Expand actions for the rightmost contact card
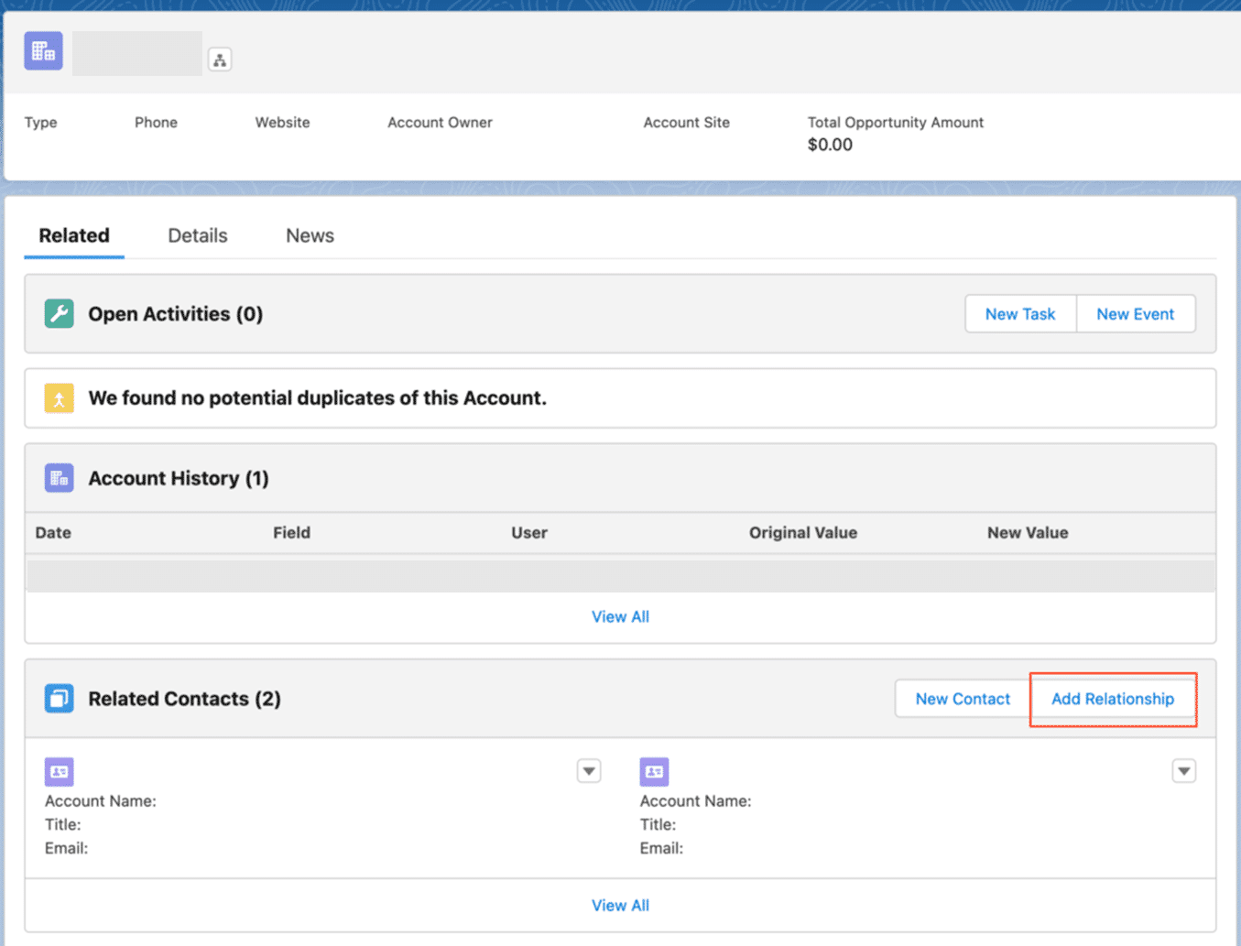The width and height of the screenshot is (1241, 946). 1184,771
